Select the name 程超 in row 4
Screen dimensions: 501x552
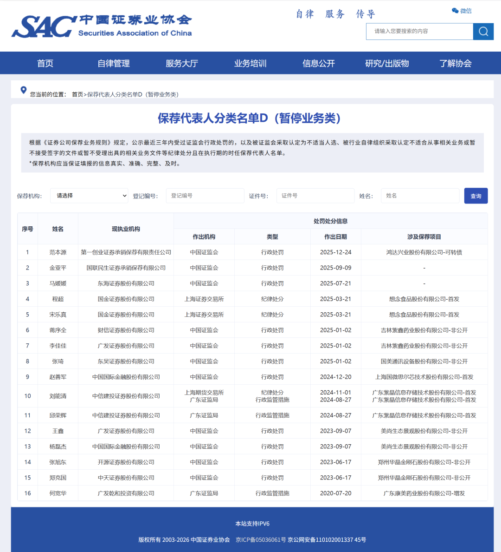(58, 299)
